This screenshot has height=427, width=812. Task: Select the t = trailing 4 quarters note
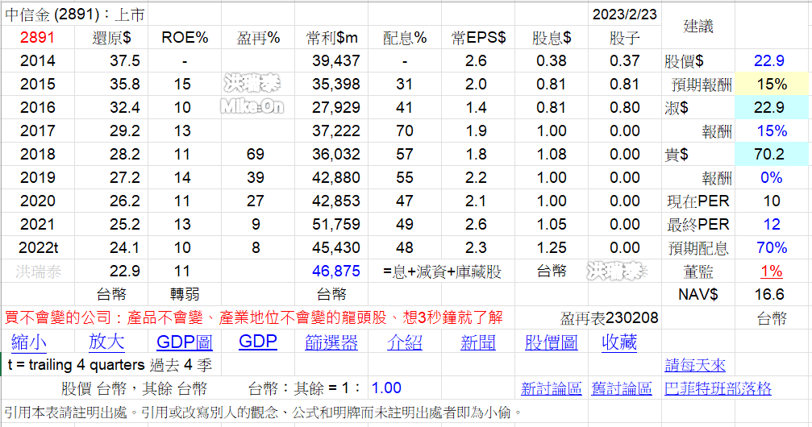pyautogui.click(x=110, y=366)
